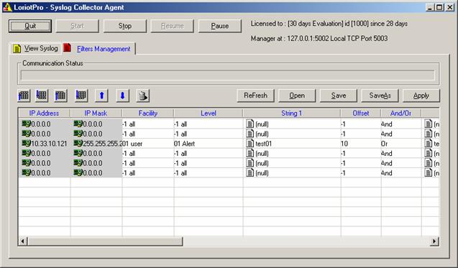The height and width of the screenshot is (268, 458).
Task: Click the network icon next to 255.255.255.2 mask
Action: click(x=78, y=144)
